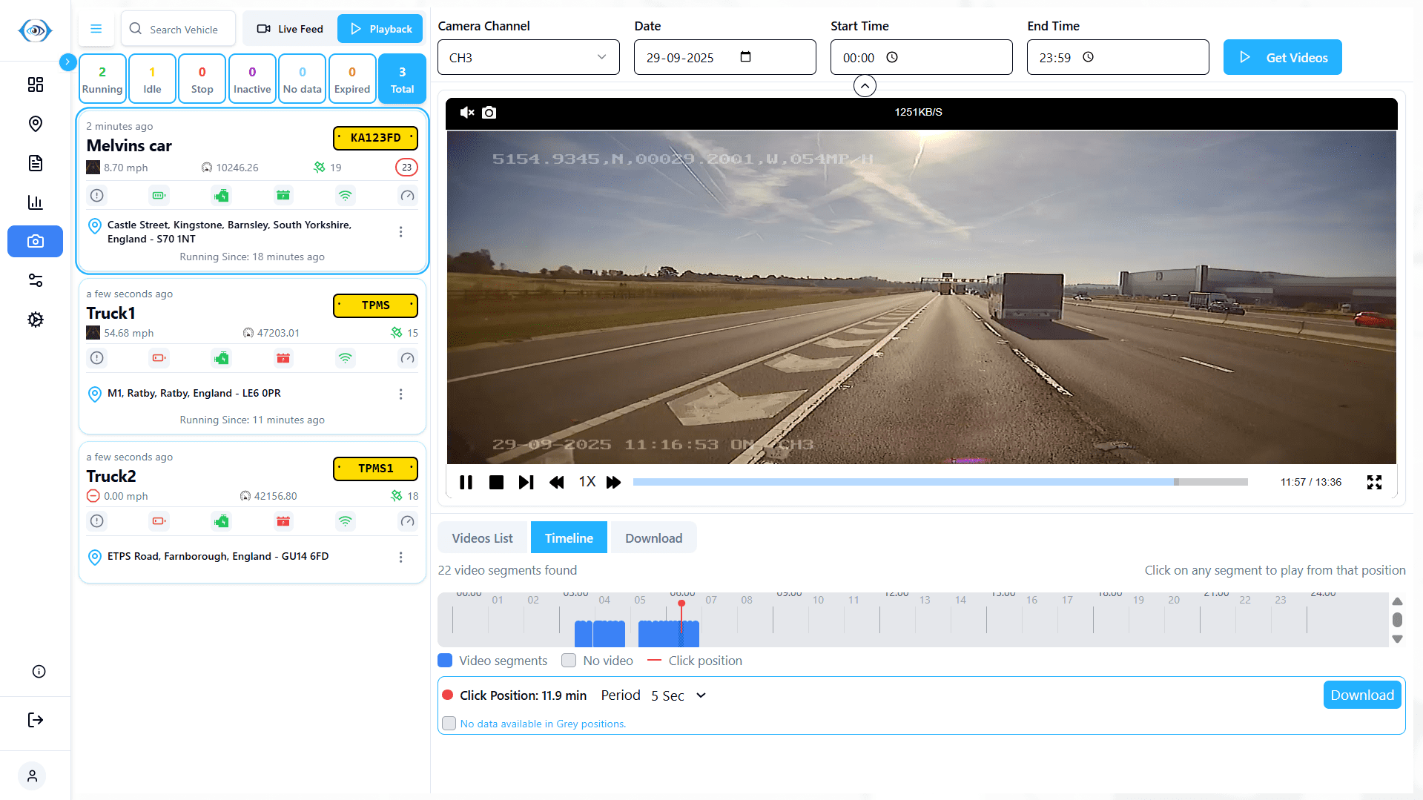Switch to the Videos List tab

(482, 538)
